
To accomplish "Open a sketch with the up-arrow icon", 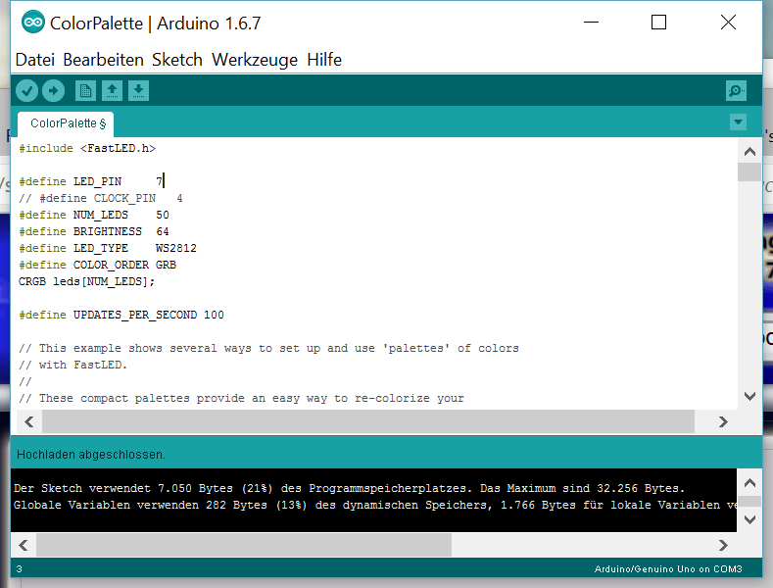I will [x=112, y=91].
